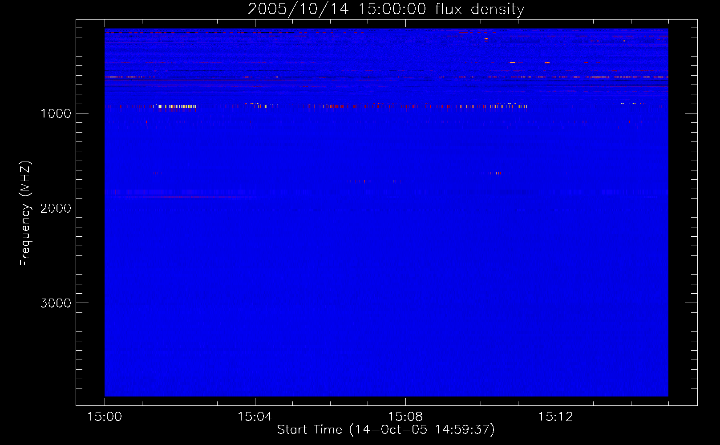Viewport: 720px width, 445px height.
Task: Click the 'Start Time (14-Oct-05 14:59:37)' label
Action: tap(386, 429)
